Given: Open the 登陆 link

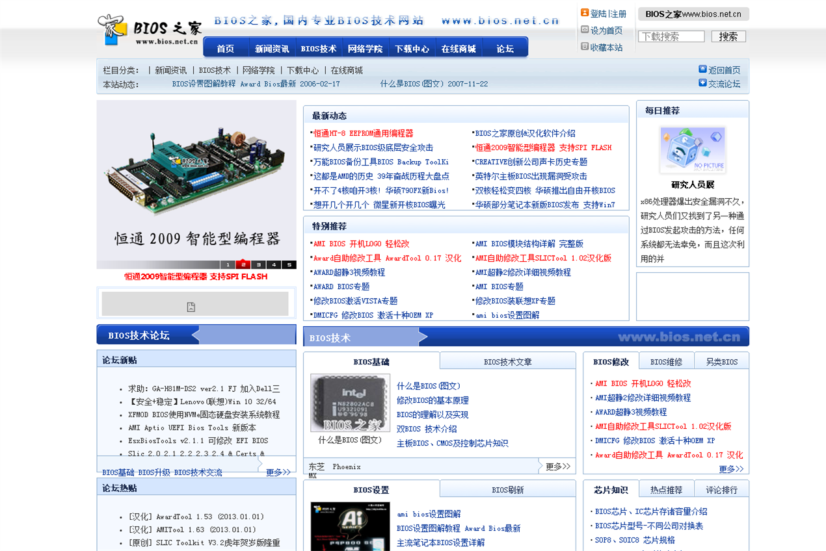Looking at the screenshot, I should (598, 14).
